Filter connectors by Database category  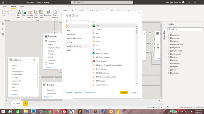point(78,34)
